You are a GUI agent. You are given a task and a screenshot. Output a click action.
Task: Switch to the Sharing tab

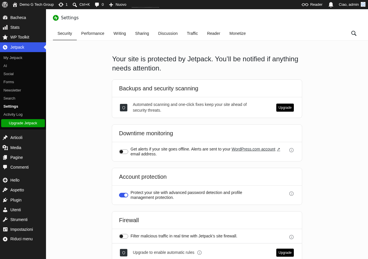[142, 33]
